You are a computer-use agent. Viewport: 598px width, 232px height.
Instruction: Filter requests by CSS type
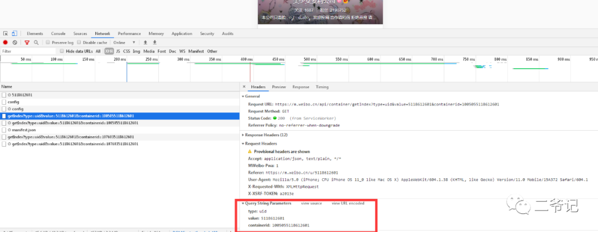[126, 51]
